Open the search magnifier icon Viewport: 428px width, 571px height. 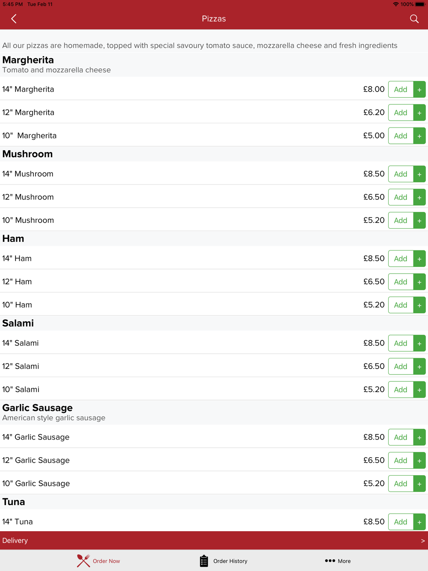pyautogui.click(x=414, y=19)
